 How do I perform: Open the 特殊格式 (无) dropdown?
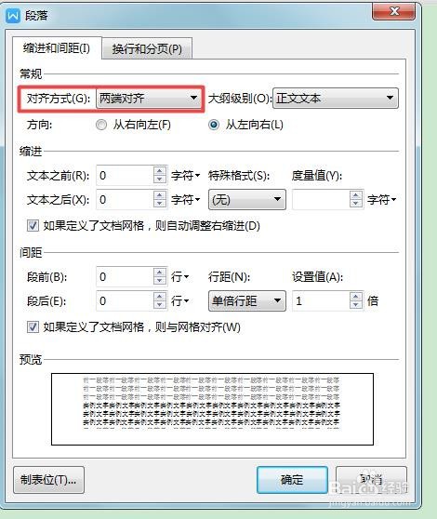click(x=246, y=200)
